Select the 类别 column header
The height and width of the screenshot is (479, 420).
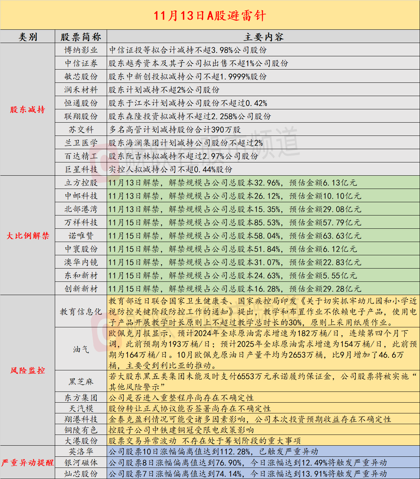pyautogui.click(x=28, y=37)
